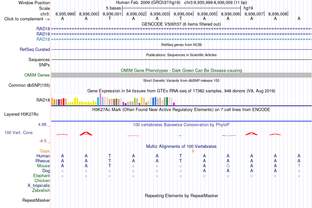Click the 'Dog' species label
The height and width of the screenshot is (208, 312).
46,171
